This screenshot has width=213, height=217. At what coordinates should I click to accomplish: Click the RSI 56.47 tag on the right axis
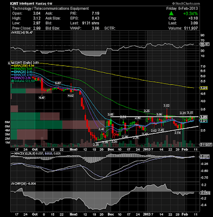[x=204, y=44]
